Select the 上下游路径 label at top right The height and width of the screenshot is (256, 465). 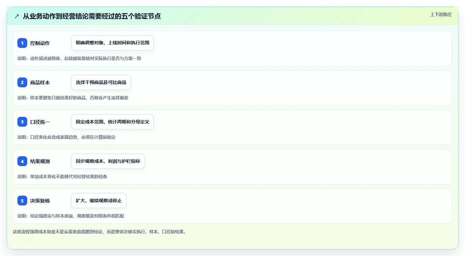[441, 14]
